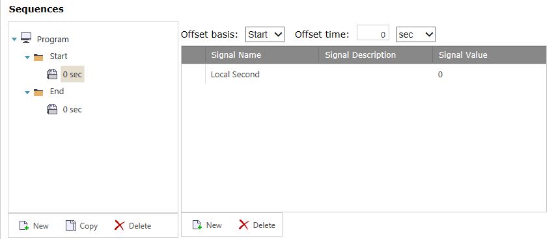Click the Offset time input field
Viewport: 554px width, 239px height.
[x=373, y=32]
